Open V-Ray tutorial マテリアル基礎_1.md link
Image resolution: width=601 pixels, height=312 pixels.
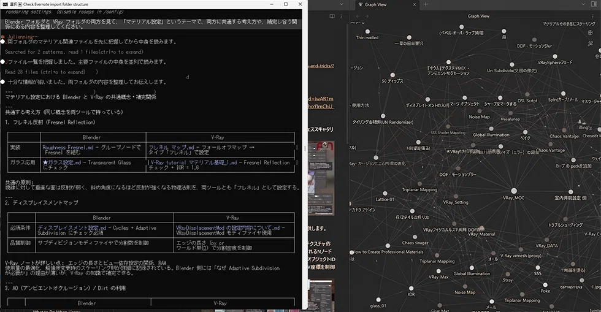[194, 162]
